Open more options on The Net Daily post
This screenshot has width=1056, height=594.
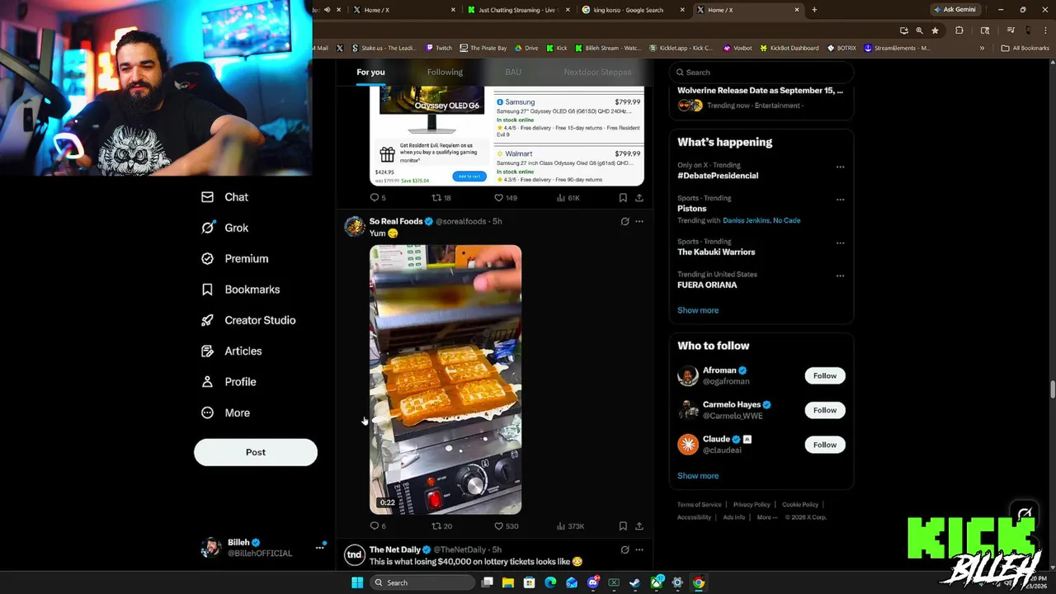pyautogui.click(x=639, y=549)
